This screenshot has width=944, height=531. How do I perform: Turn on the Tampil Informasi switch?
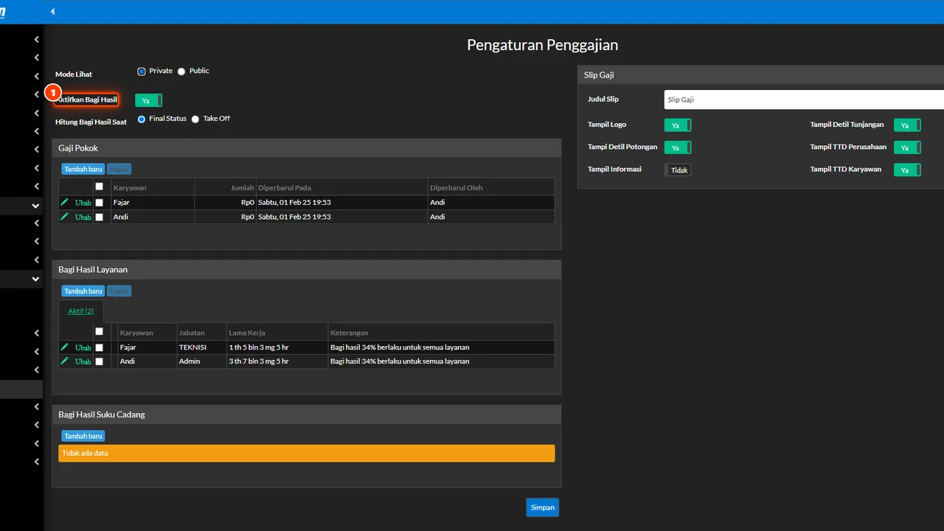pos(678,170)
